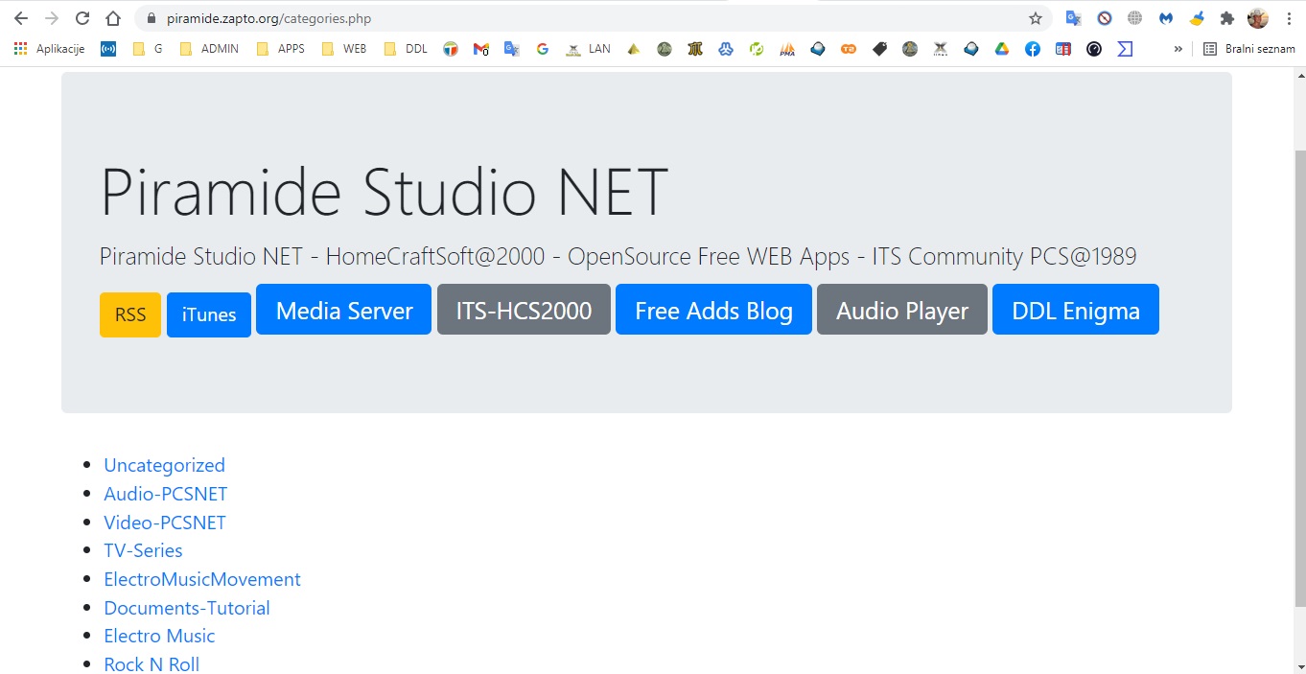Viewport: 1306px width, 674px height.
Task: Open the Audio-PCSNET category link
Action: tap(166, 494)
